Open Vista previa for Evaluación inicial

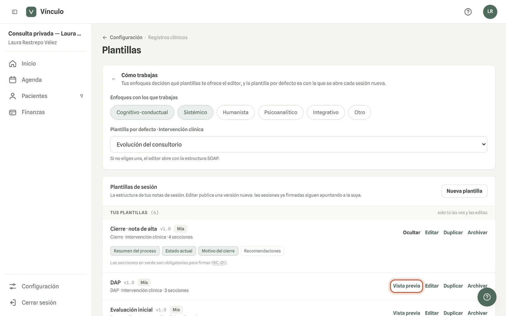(406, 313)
